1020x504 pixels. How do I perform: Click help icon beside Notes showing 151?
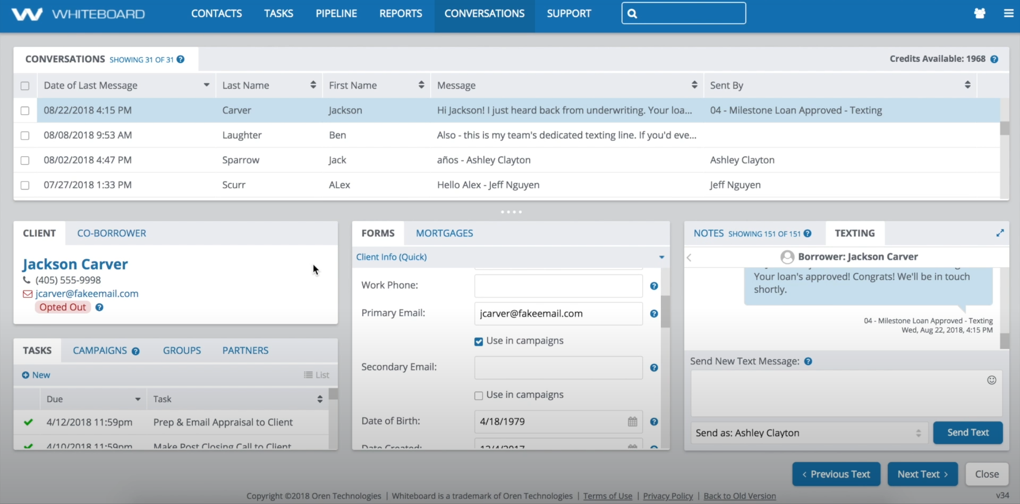pyautogui.click(x=808, y=234)
